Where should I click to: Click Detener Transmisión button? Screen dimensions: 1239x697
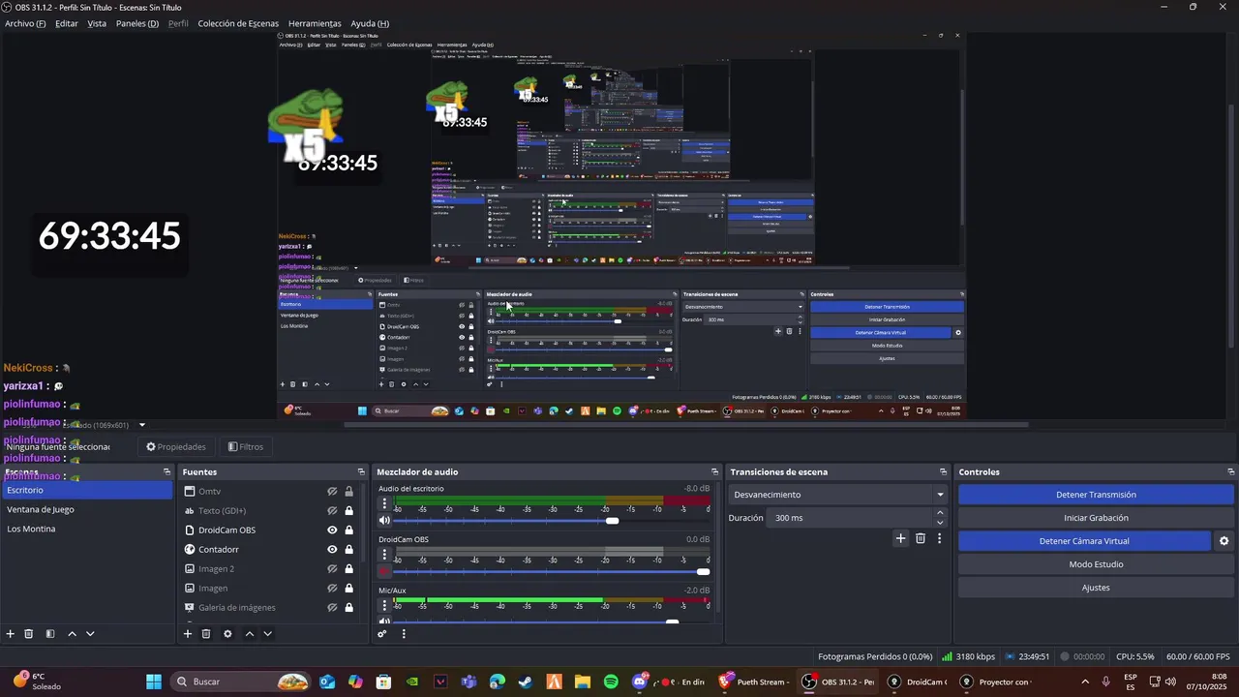tap(1096, 495)
